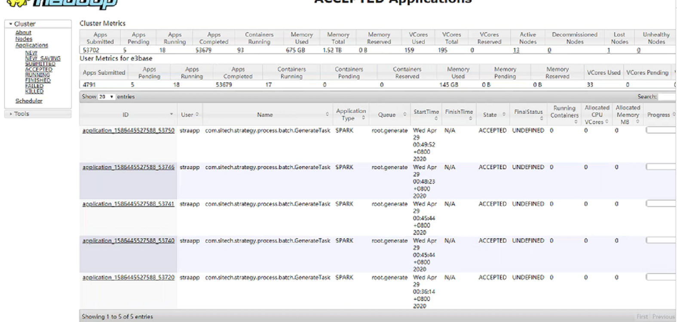Open the Nodes link in sidebar
The image size is (677, 322).
click(24, 39)
